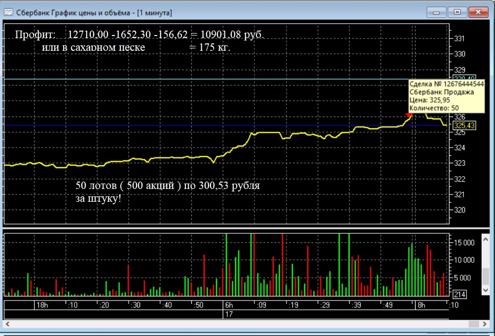
Task: Click the title text 'Сбербанк График цены и объёма'
Action: [x=73, y=13]
